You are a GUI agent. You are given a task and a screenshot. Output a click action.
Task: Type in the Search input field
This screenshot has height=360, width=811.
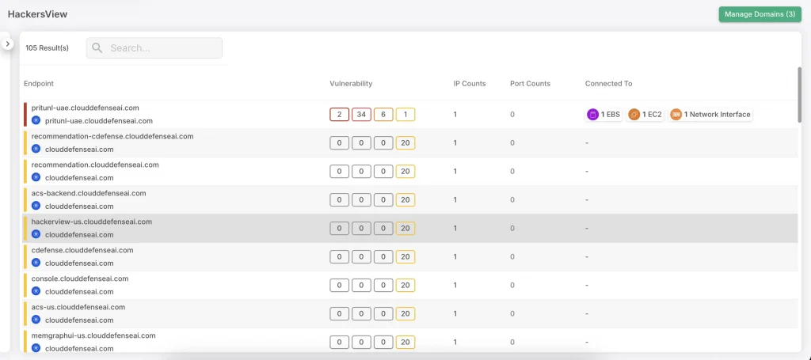(162, 48)
